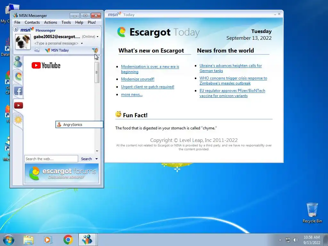Expand the Search options dropdown arrow

[x=96, y=159]
